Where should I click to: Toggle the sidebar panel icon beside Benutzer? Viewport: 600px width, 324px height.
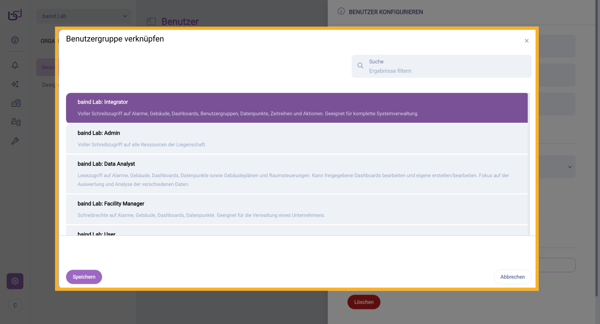point(151,22)
